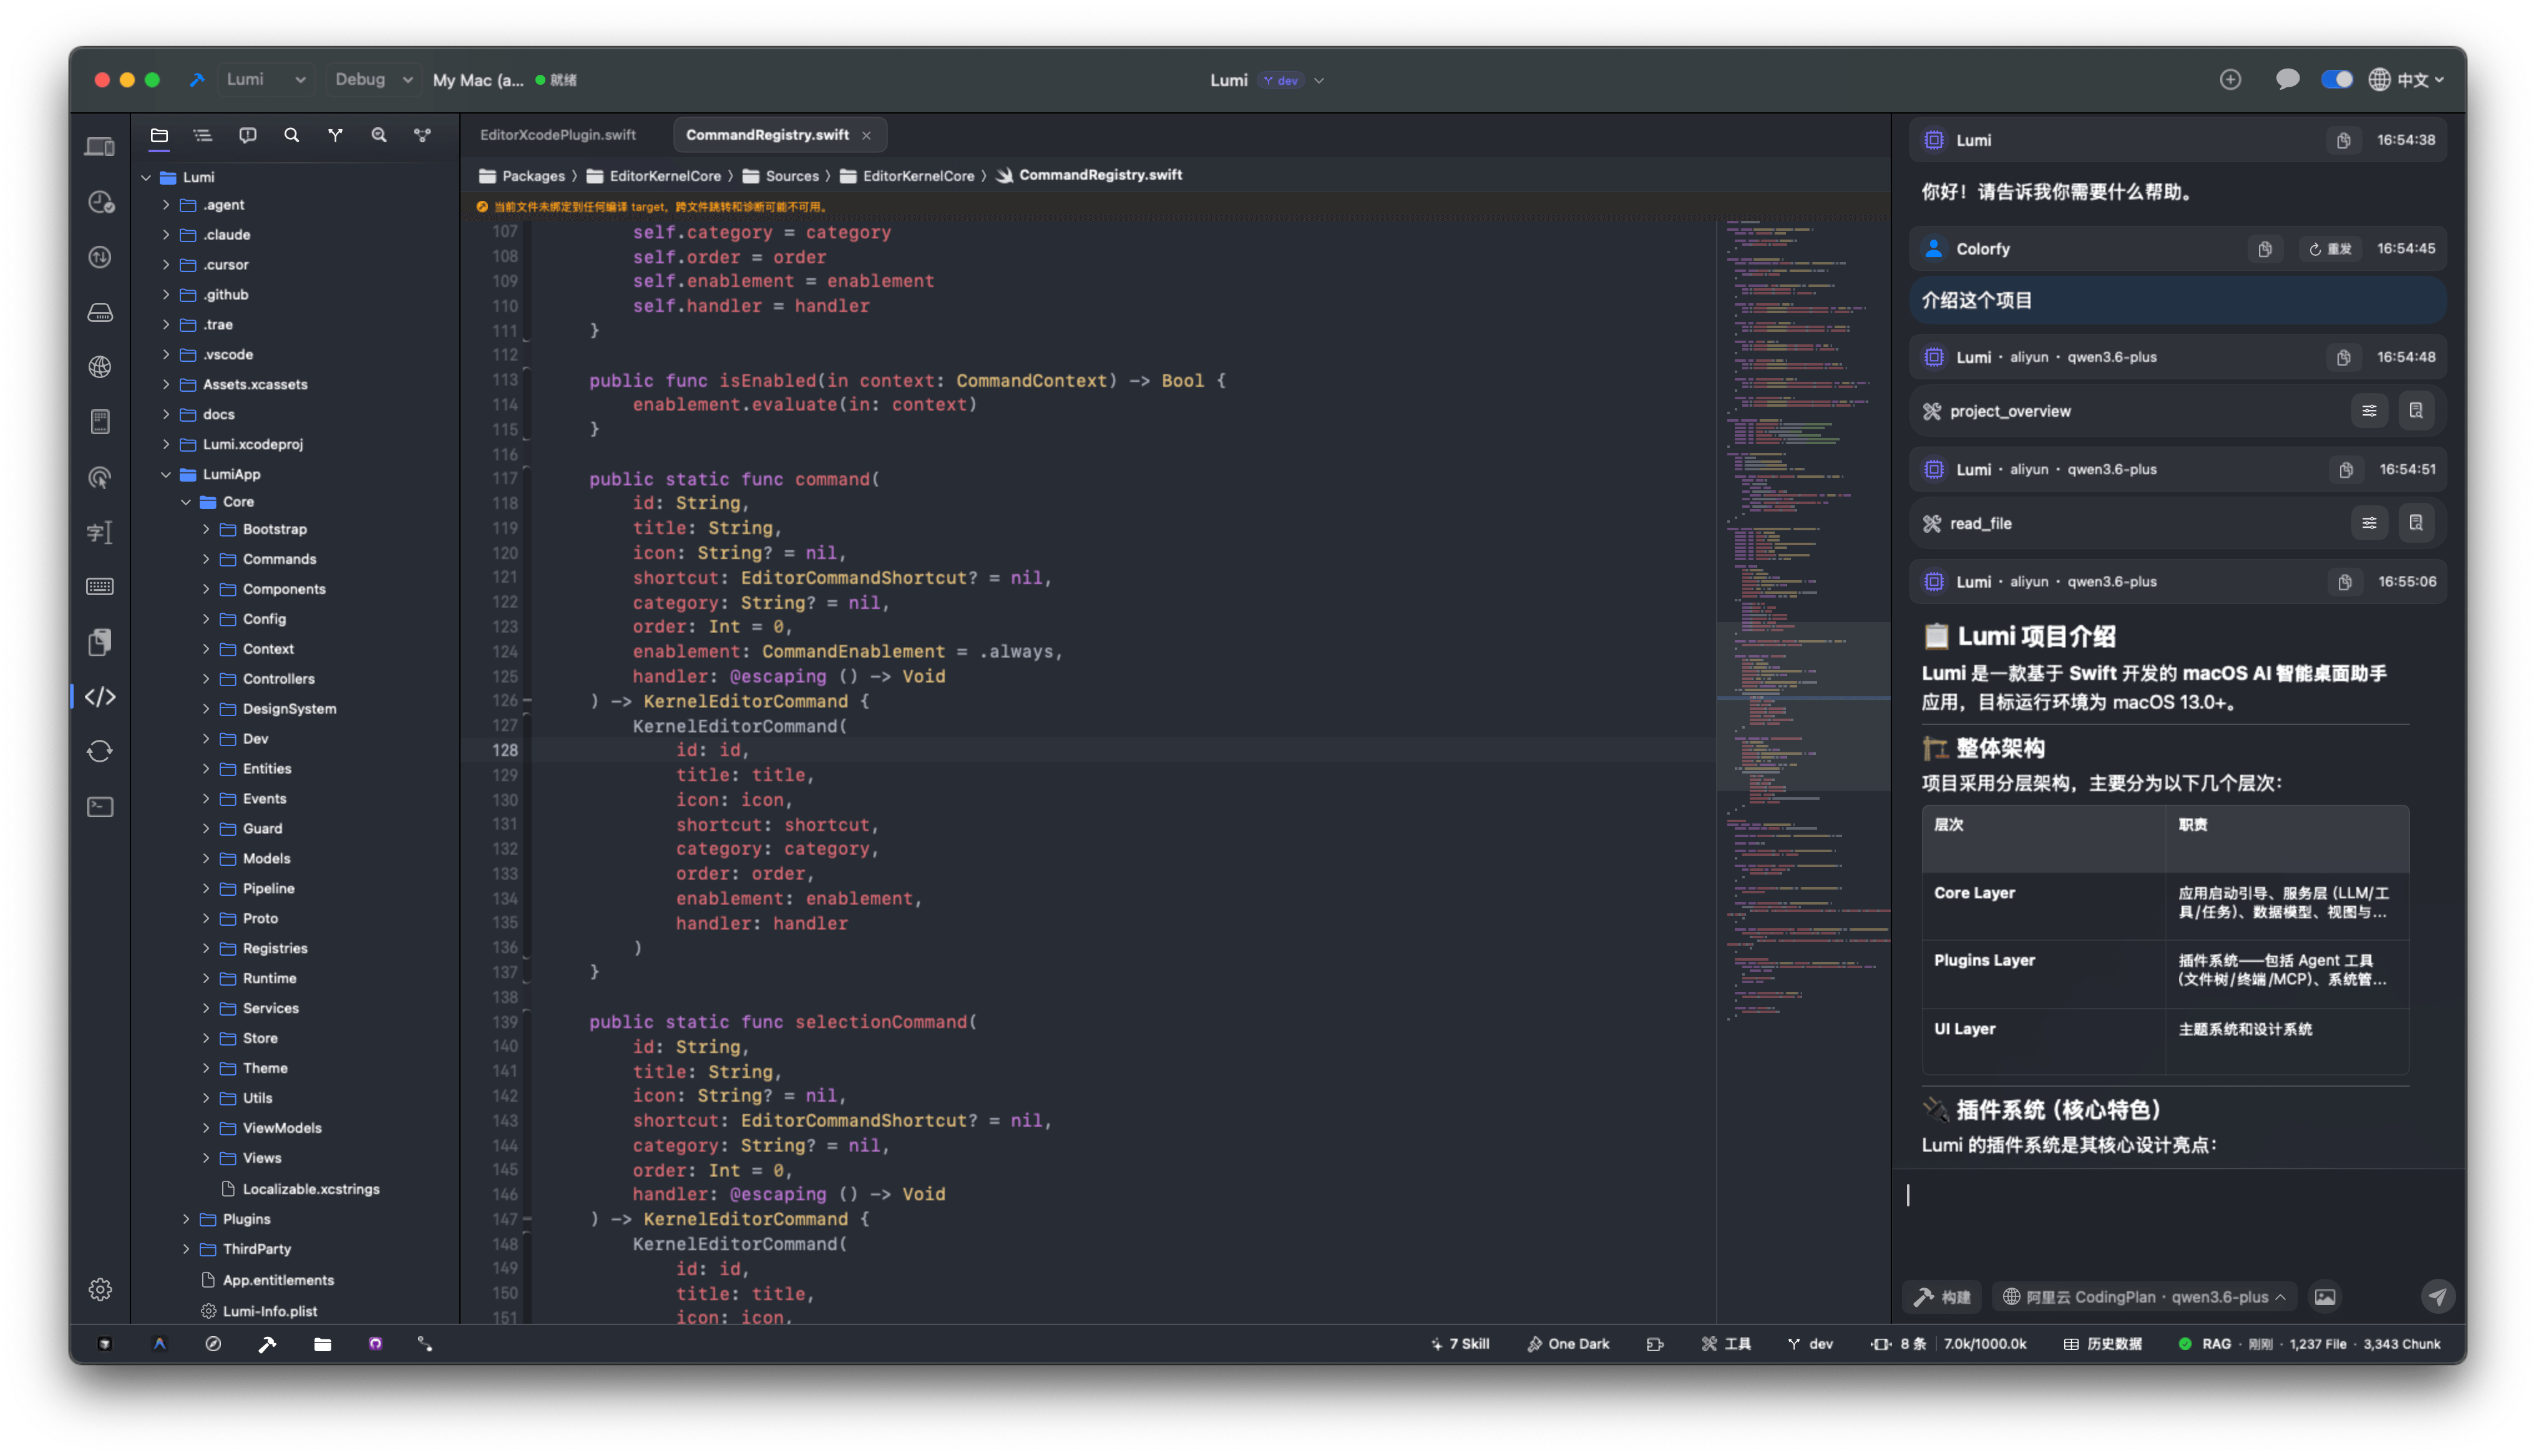Toggle the blue switch in the title bar
The height and width of the screenshot is (1456, 2536).
tap(2336, 80)
